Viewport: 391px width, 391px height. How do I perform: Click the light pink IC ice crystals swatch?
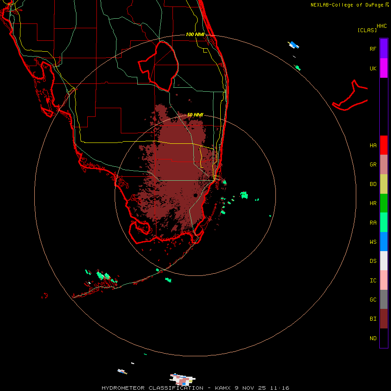click(x=384, y=280)
